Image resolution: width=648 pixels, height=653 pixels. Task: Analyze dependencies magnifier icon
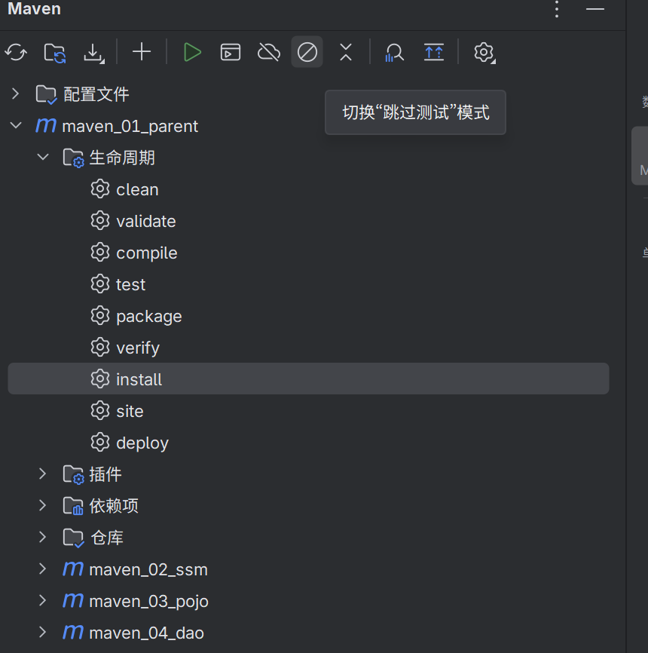tap(394, 53)
